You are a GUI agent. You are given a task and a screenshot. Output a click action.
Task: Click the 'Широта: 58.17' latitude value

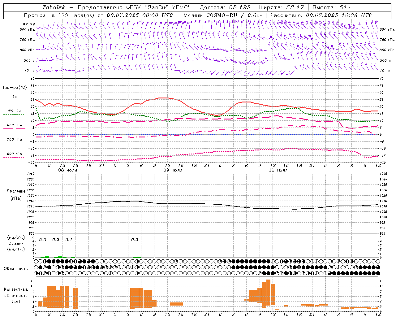click(x=282, y=7)
